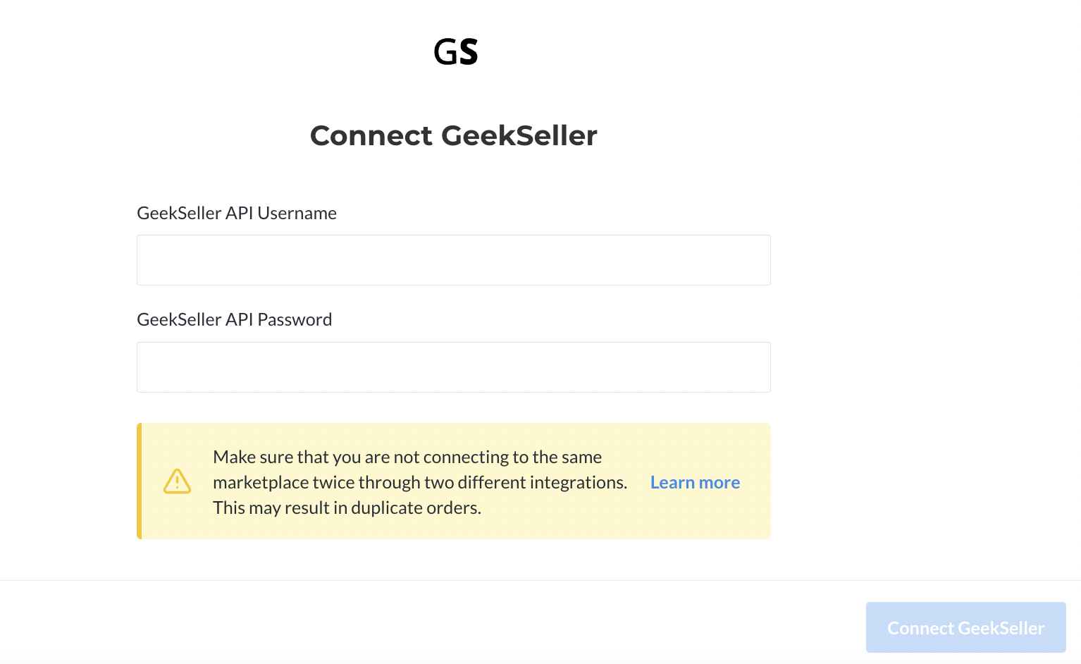Select the 'This may result in duplicate orders' line
This screenshot has height=664, width=1081.
click(347, 508)
